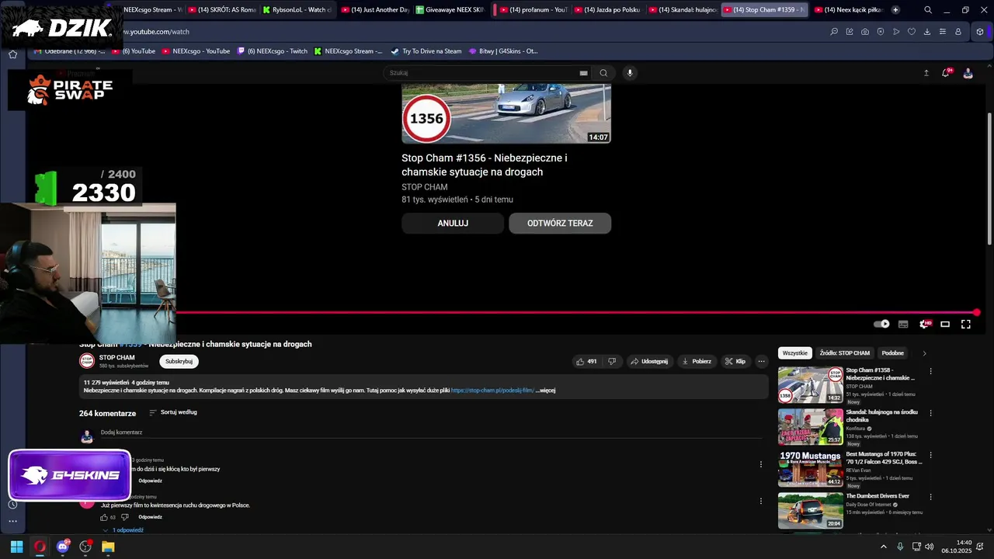Show hidden system tray icons

(883, 547)
